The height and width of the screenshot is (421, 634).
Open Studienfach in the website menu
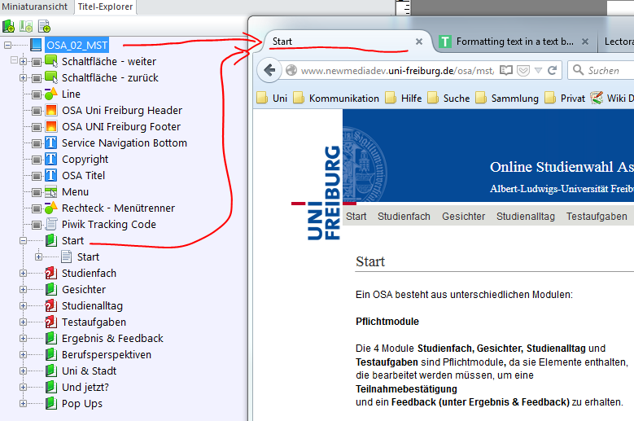tap(404, 217)
